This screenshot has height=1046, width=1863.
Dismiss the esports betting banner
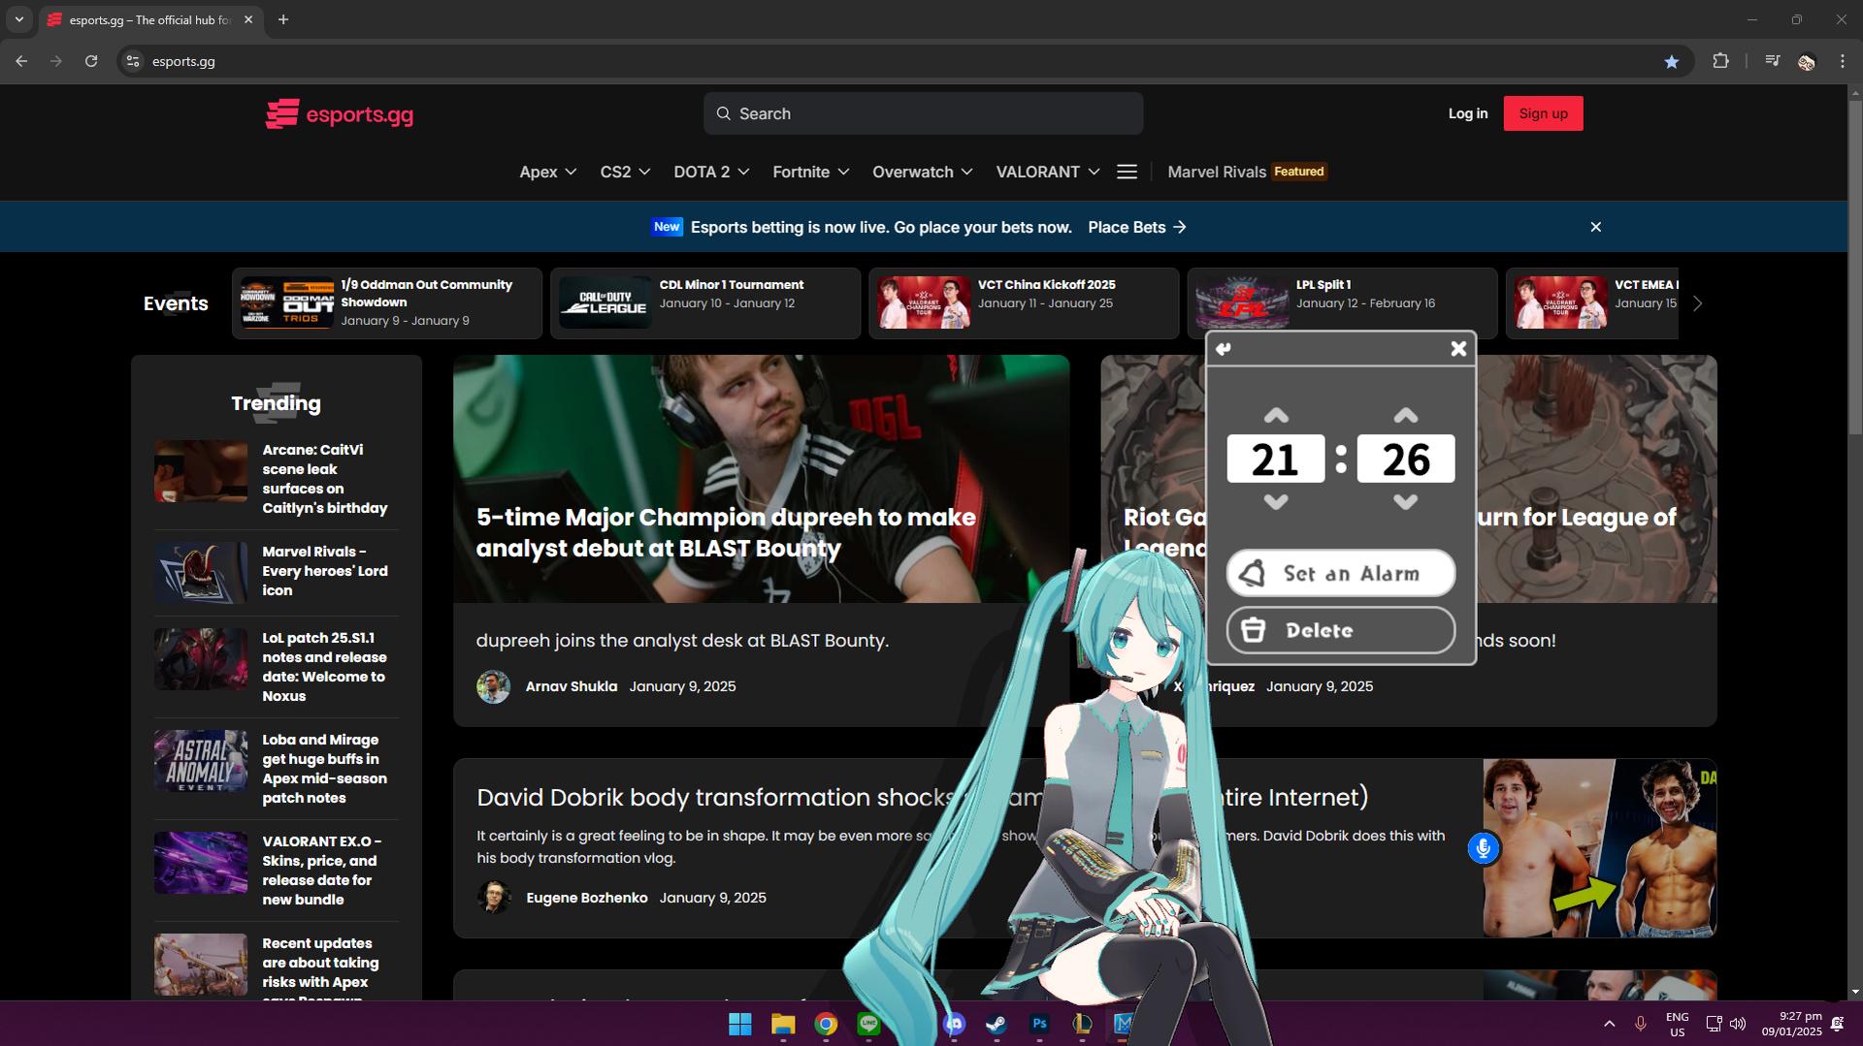point(1596,227)
